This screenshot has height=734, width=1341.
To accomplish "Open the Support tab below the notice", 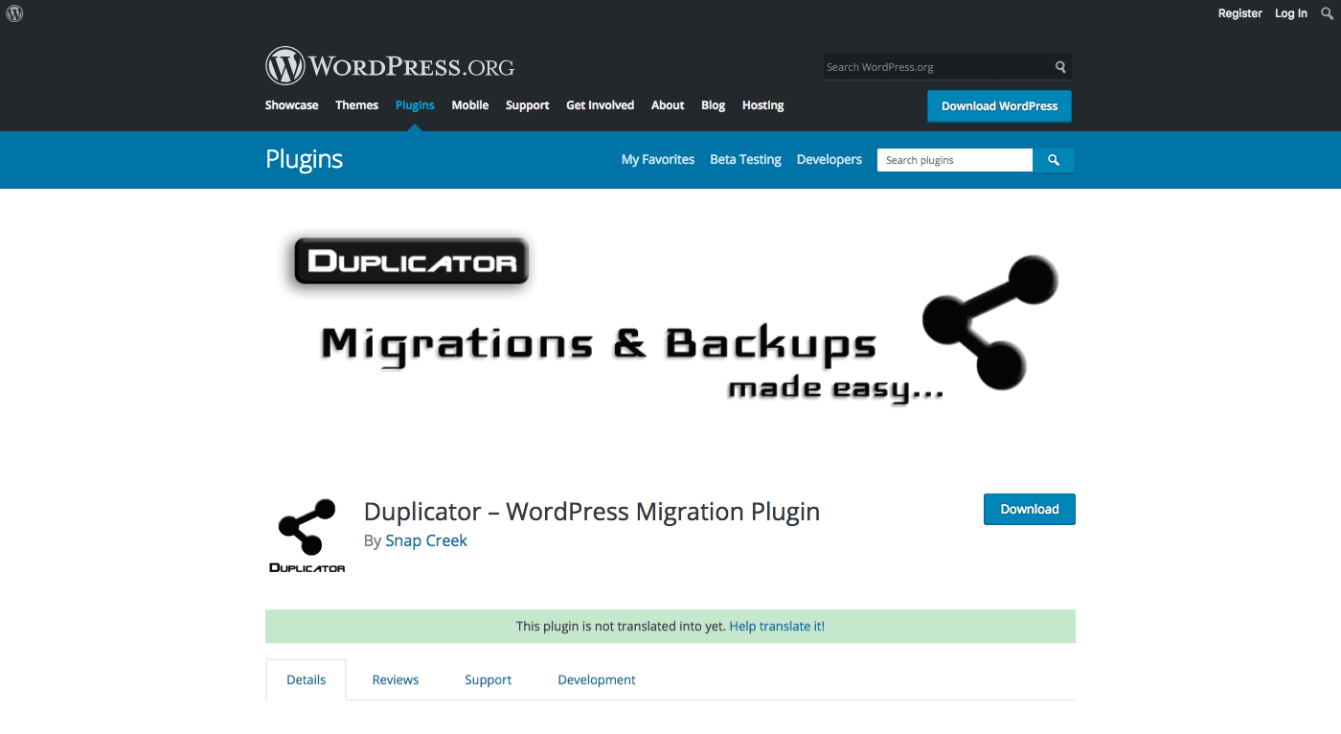I will (489, 679).
